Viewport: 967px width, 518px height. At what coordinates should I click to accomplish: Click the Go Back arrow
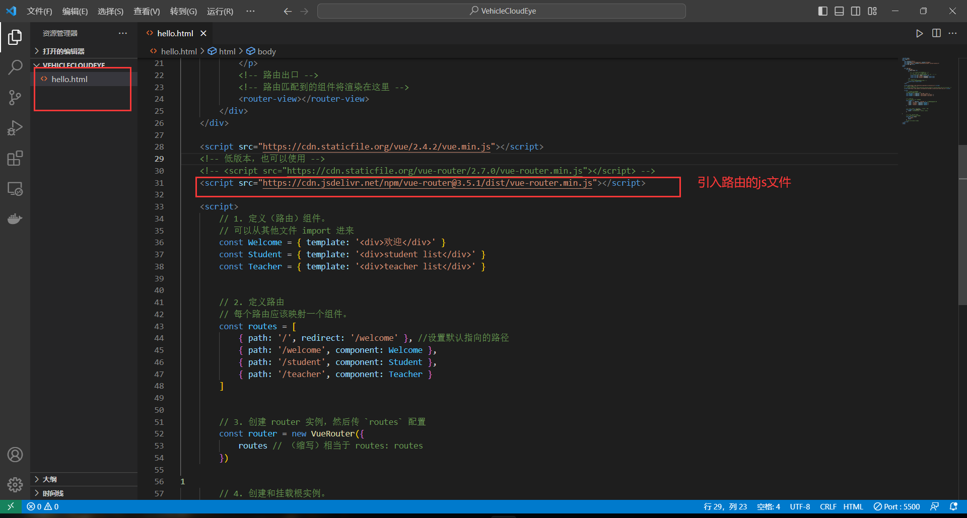[x=288, y=11]
